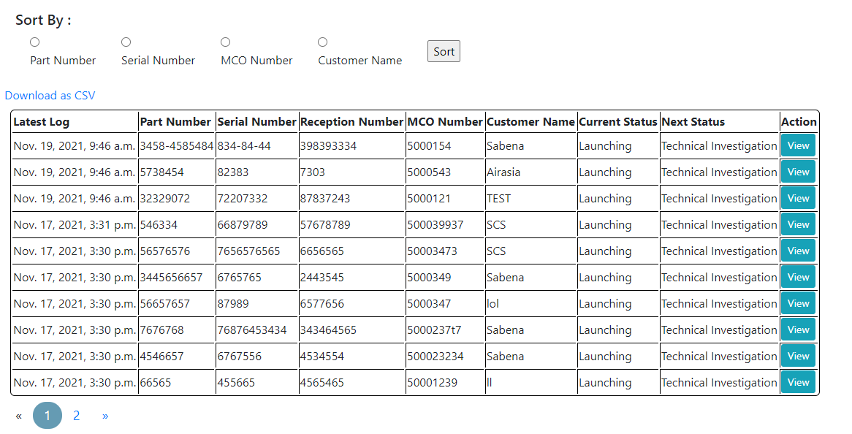Click part number 3458-4585484 cell

[x=177, y=145]
